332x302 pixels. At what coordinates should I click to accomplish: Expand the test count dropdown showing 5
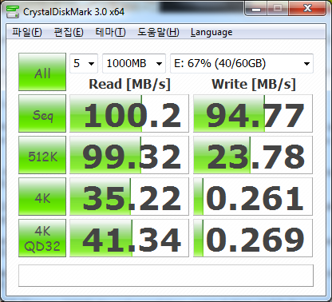point(84,63)
